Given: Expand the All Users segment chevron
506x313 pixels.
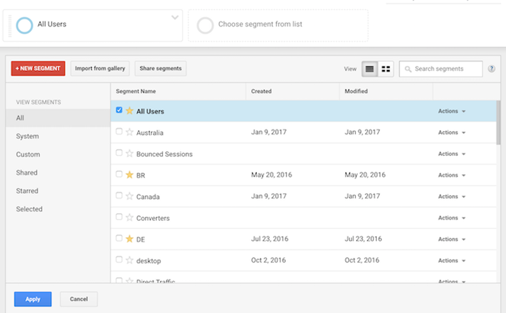Looking at the screenshot, I should coord(175,18).
